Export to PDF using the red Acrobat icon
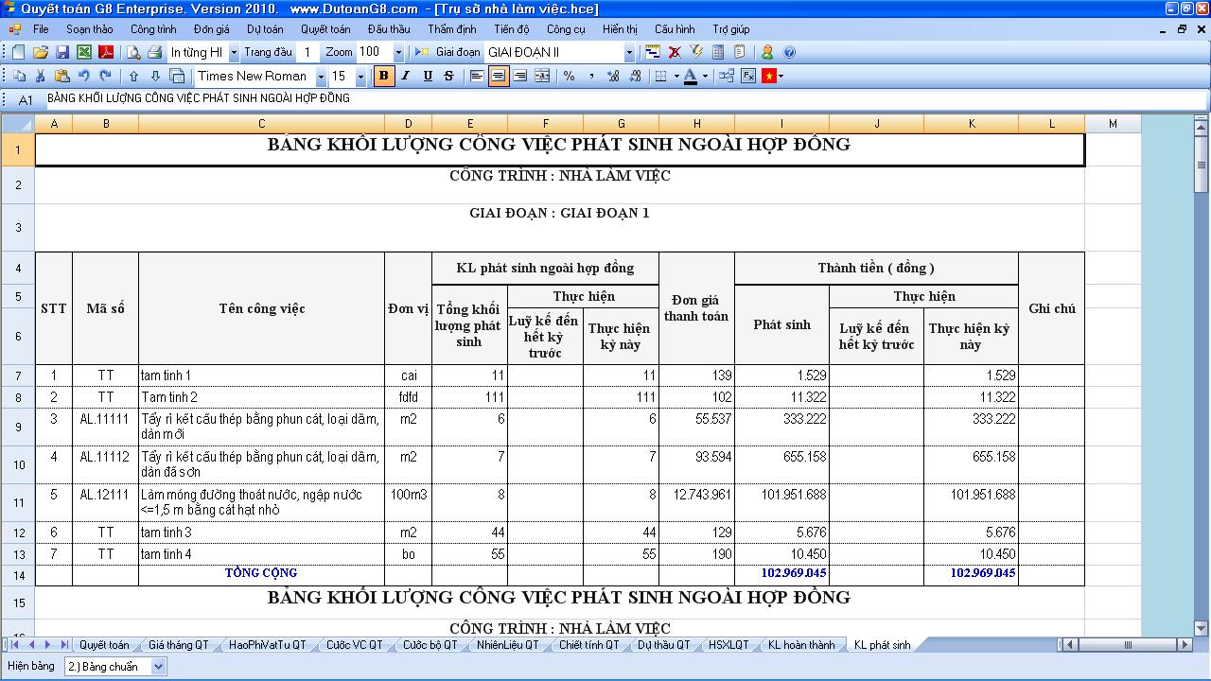 click(x=106, y=53)
